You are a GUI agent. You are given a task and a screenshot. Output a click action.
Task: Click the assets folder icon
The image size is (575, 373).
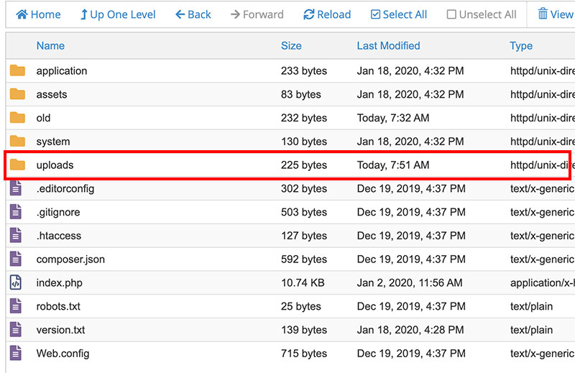pyautogui.click(x=17, y=94)
